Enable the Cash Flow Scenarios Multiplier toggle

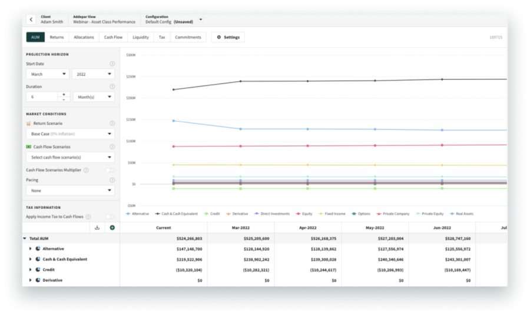(110, 170)
